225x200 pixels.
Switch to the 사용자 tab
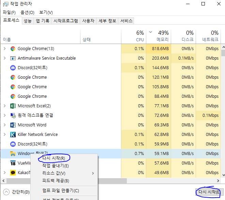click(x=88, y=21)
